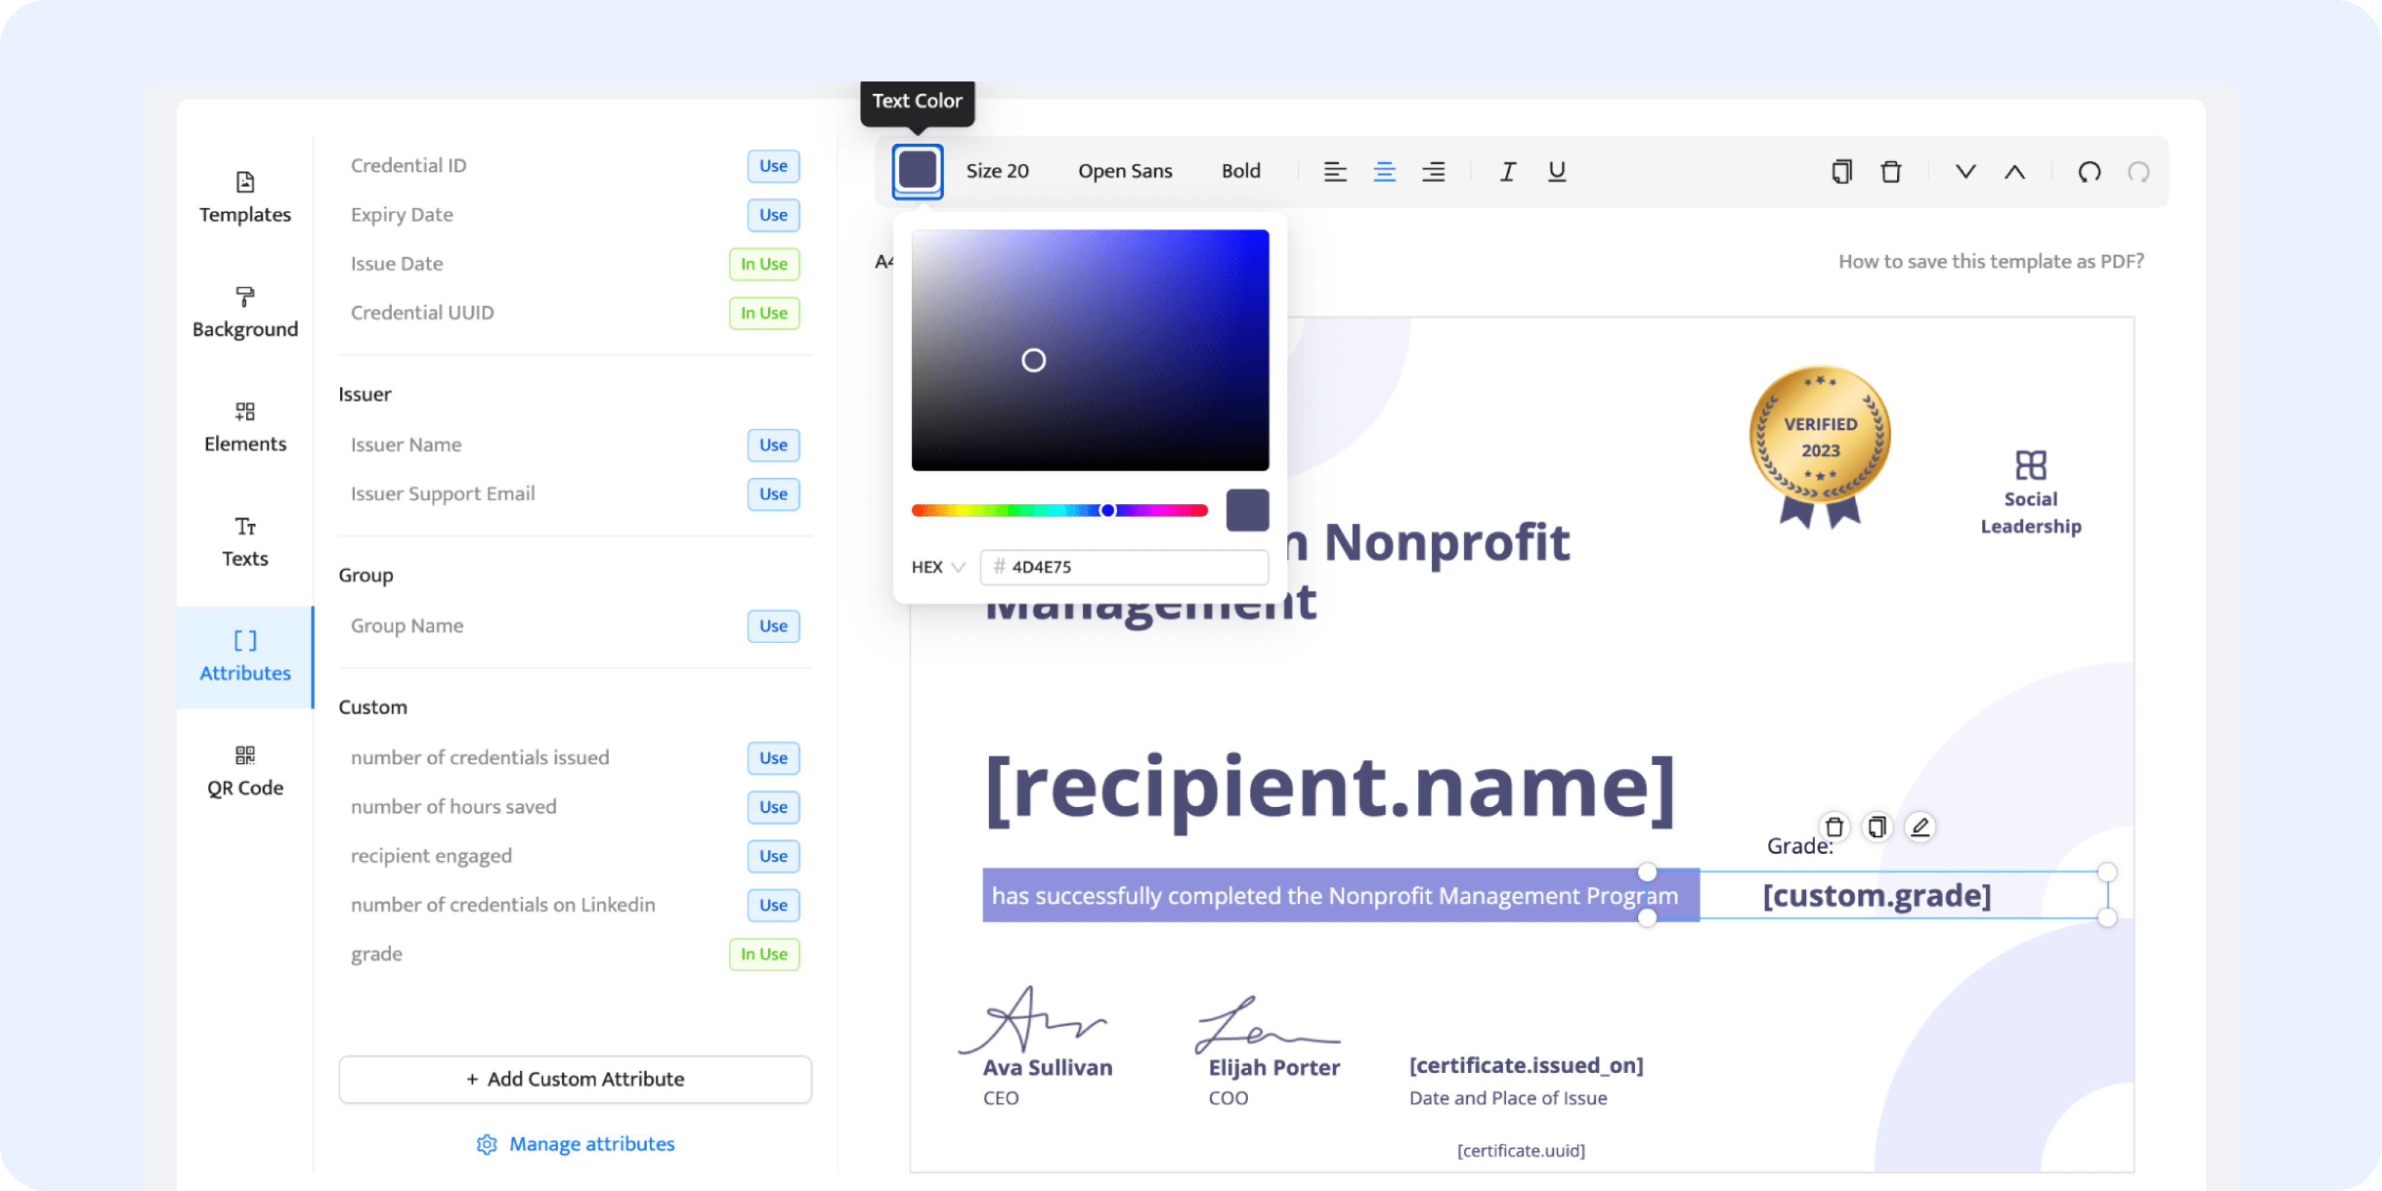The image size is (2382, 1191).
Task: Select the Date and Place of Issue text
Action: pyautogui.click(x=1507, y=1098)
